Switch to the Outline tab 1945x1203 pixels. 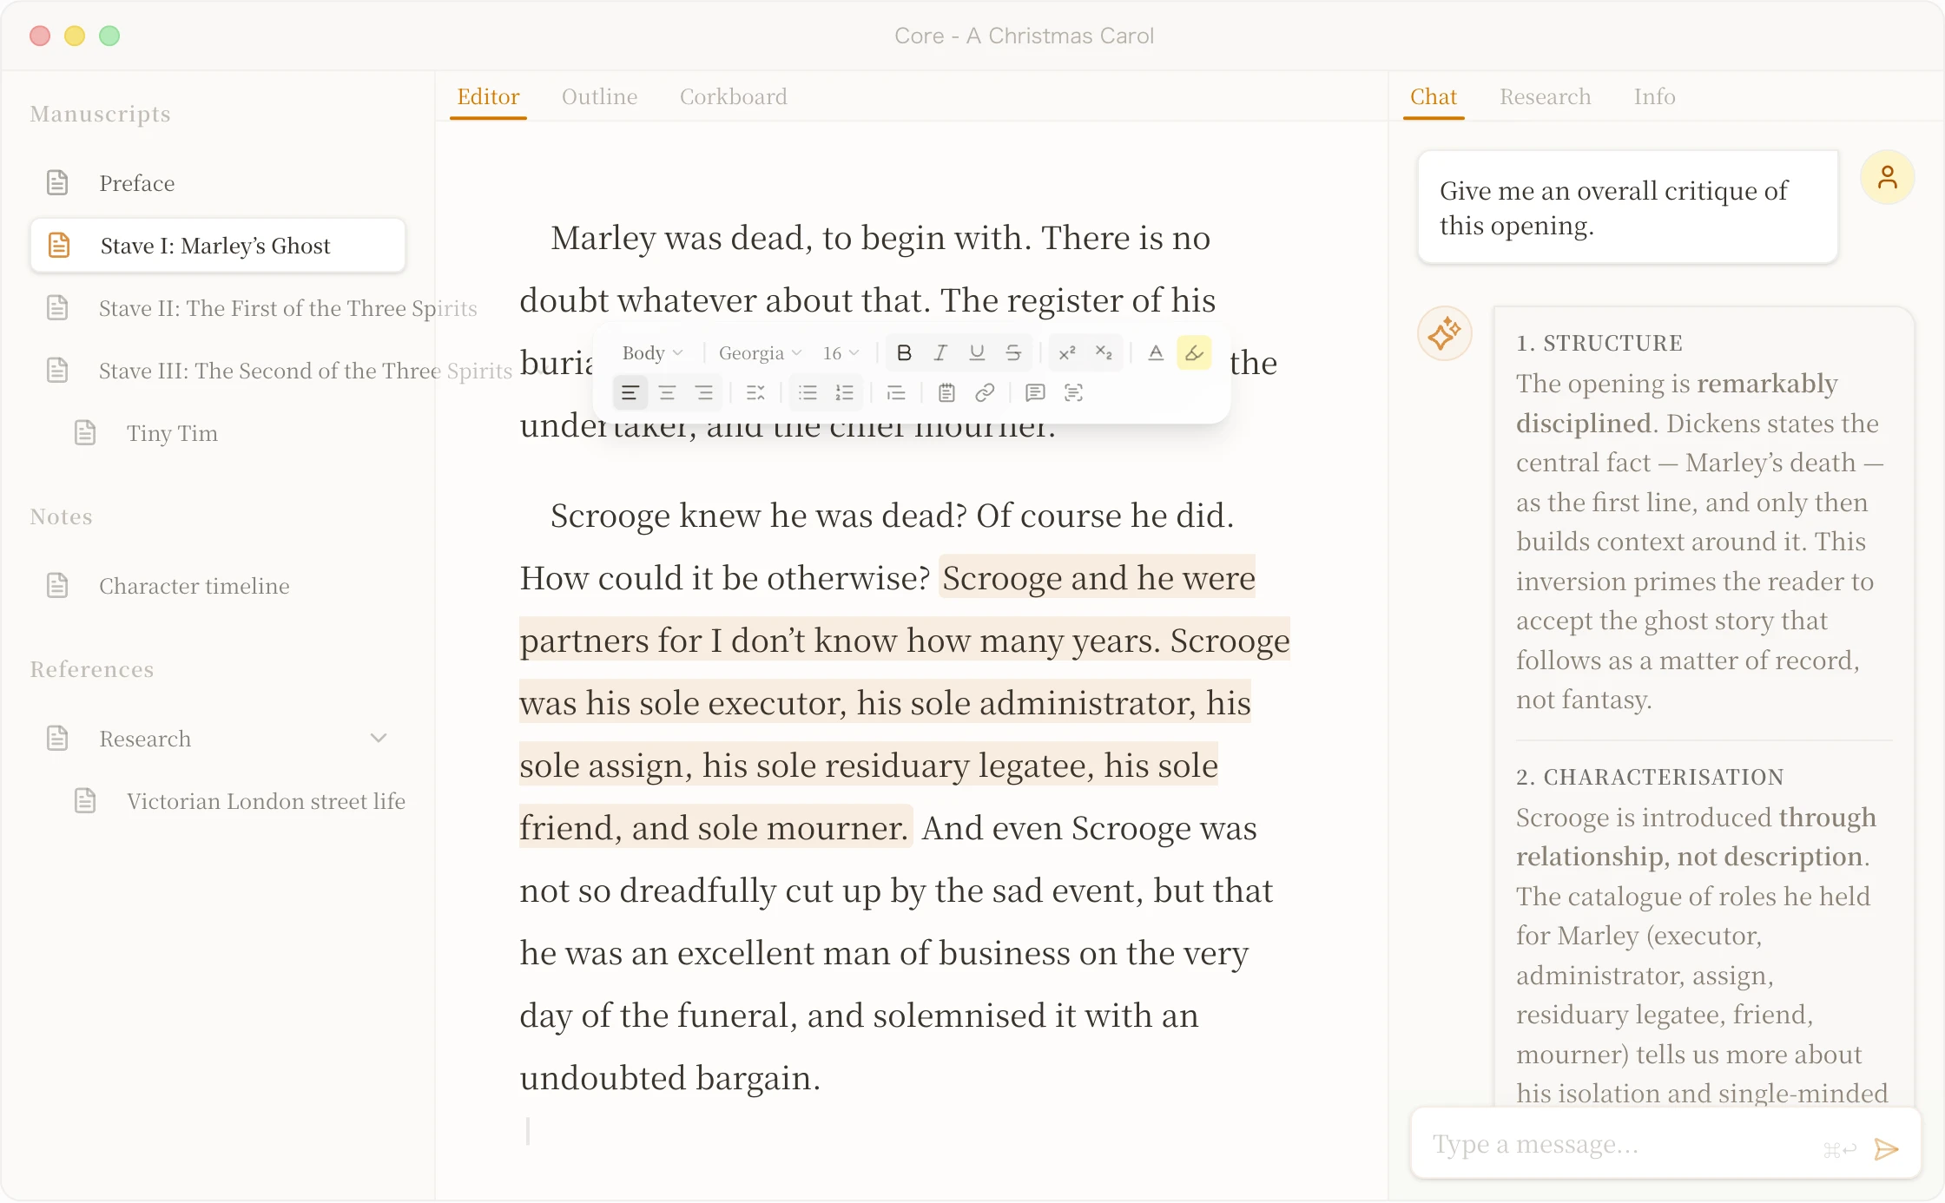(x=599, y=96)
